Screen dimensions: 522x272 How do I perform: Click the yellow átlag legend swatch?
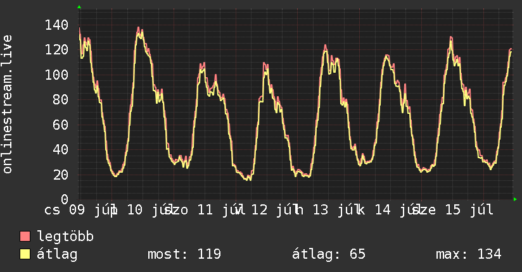pyautogui.click(x=25, y=254)
